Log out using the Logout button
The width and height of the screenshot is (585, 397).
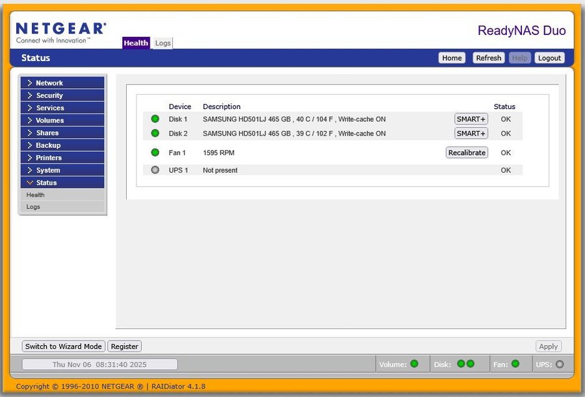tap(549, 58)
